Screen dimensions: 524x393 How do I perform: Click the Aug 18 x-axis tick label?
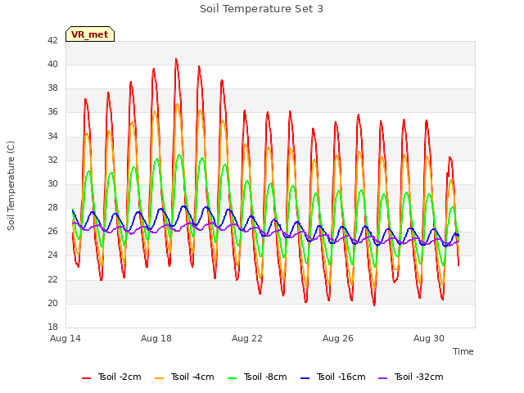tap(156, 338)
